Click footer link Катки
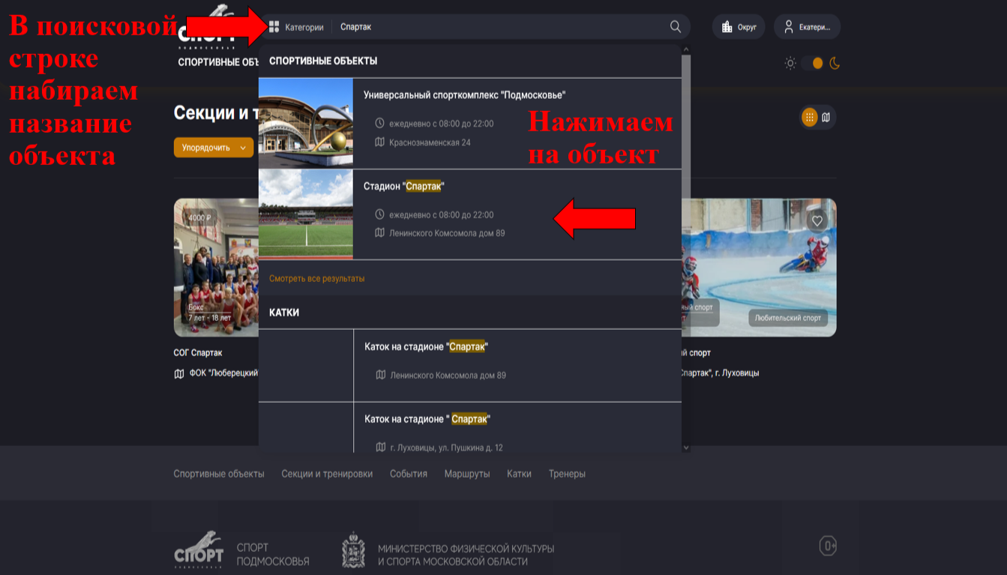1007x575 pixels. pos(519,474)
